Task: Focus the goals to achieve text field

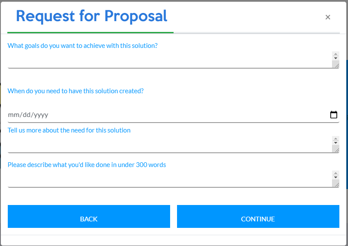Action: [168, 60]
